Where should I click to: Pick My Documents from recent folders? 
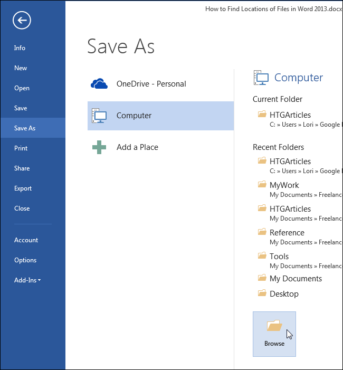pos(296,279)
